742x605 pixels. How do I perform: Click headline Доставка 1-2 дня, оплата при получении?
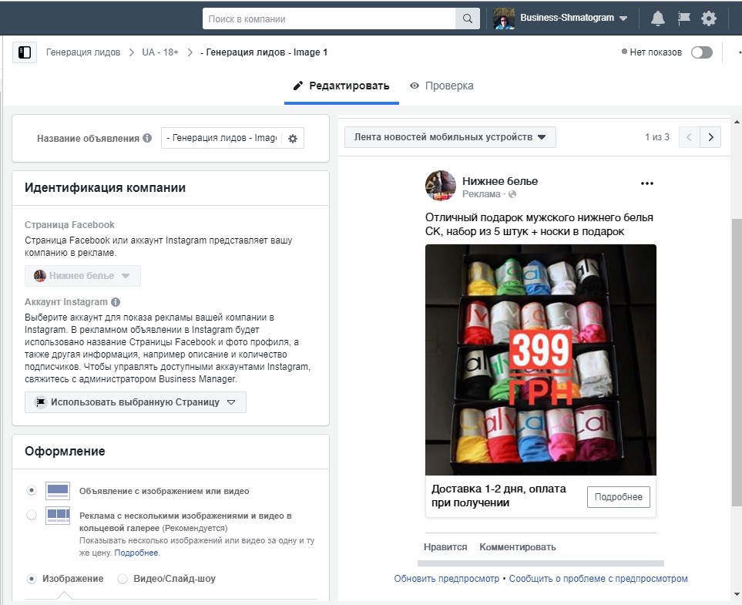coord(499,496)
